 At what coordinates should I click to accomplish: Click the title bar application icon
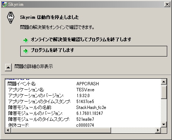pyautogui.click(x=4, y=4)
